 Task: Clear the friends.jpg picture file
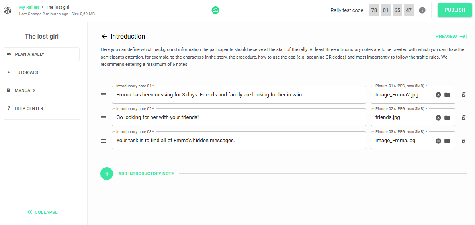tap(438, 118)
